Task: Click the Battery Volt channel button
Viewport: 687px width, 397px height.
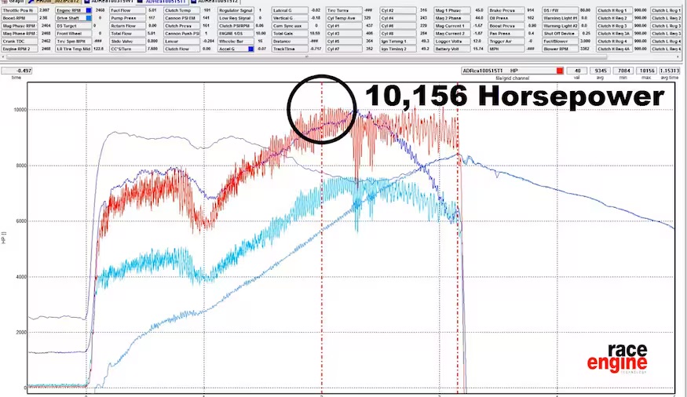Action: (452, 49)
